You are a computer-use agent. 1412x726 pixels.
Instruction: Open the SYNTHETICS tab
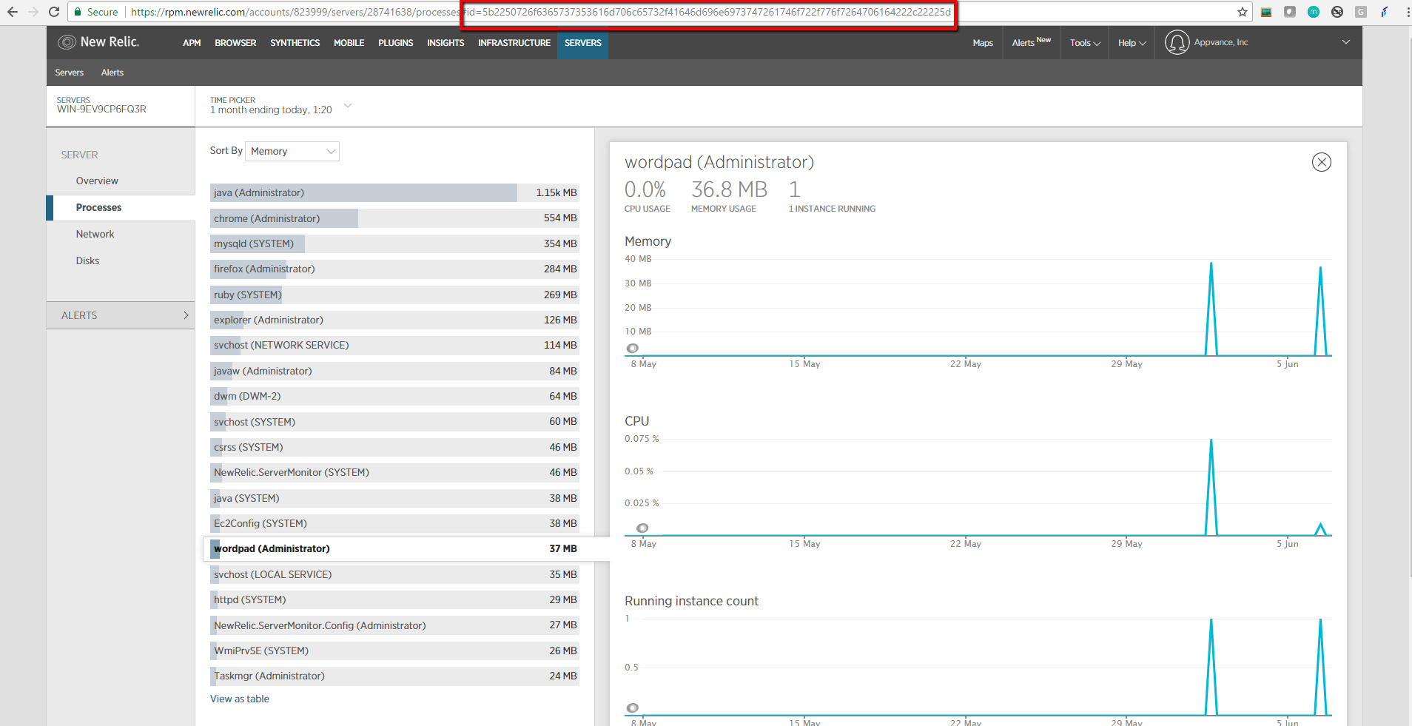point(295,43)
